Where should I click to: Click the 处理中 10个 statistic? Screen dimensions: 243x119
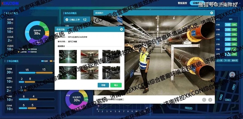(10, 30)
